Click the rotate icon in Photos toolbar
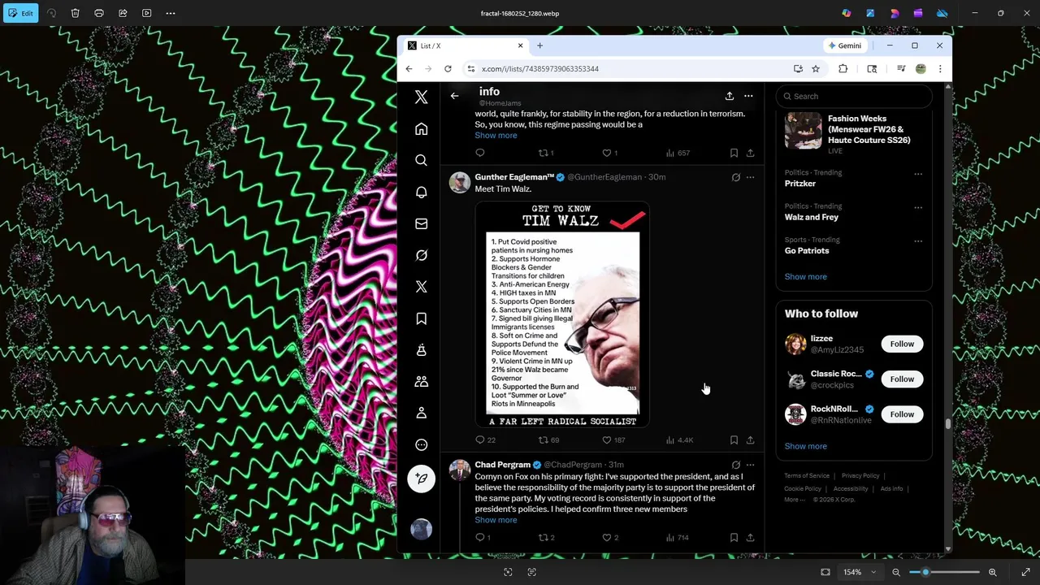Screen dimensions: 1040x585 point(52,13)
